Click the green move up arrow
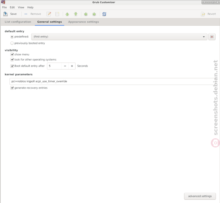Image resolution: width=220 pixels, height=203 pixels. pyautogui.click(x=67, y=14)
